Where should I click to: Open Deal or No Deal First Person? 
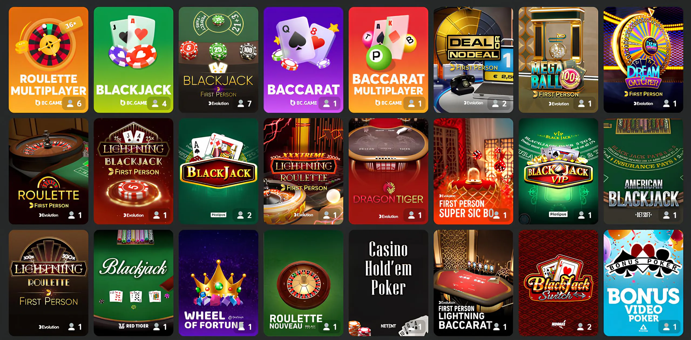click(473, 60)
